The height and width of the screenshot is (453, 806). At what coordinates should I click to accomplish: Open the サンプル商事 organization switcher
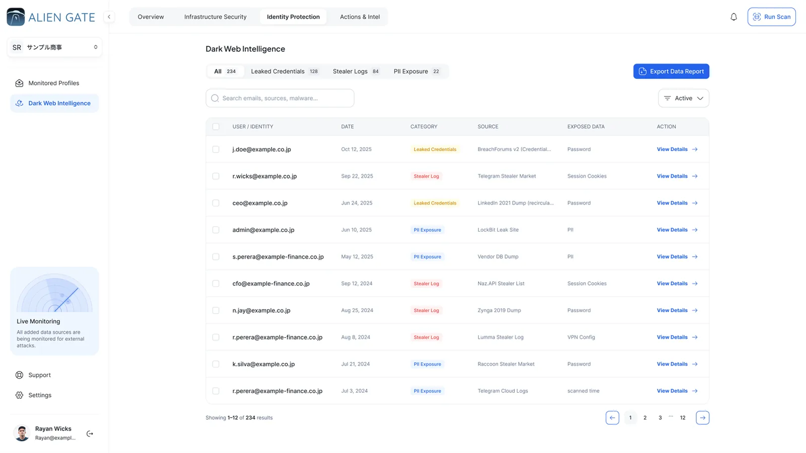(54, 47)
